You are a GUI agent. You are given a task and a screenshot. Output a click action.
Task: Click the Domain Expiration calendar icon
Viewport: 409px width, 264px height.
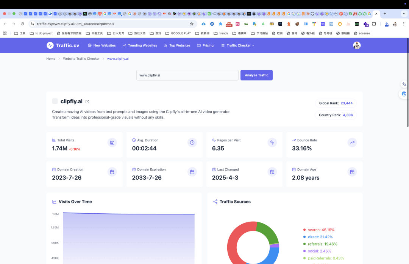[192, 172]
